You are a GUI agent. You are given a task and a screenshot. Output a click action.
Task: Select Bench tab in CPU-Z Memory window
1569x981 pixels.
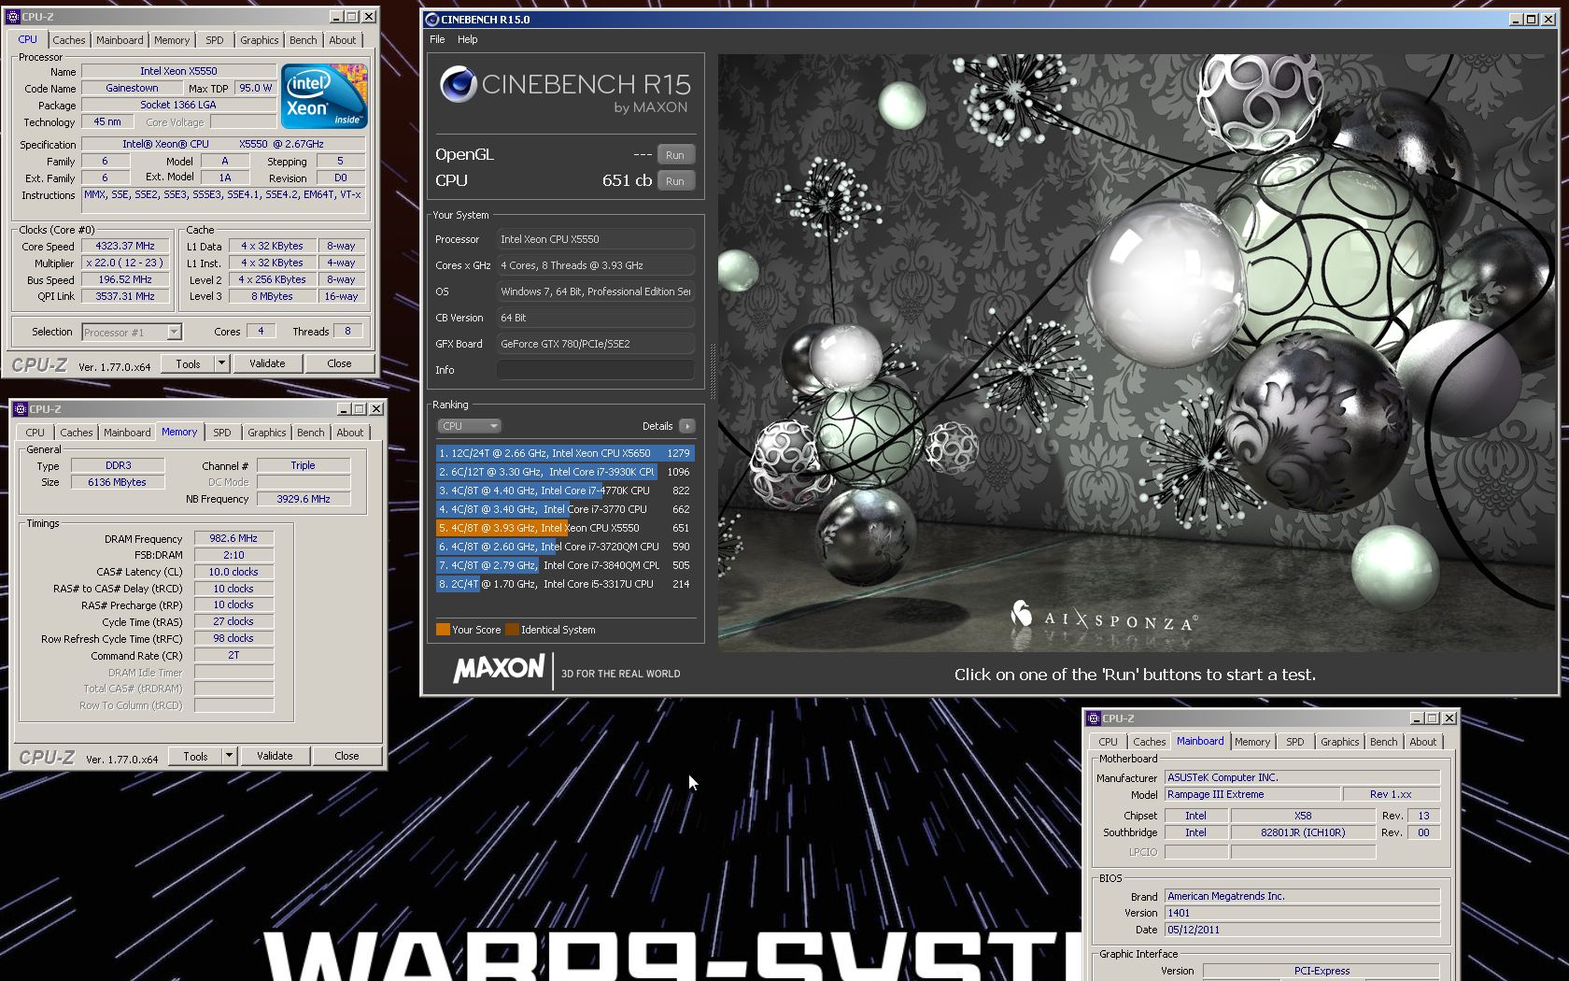(311, 433)
